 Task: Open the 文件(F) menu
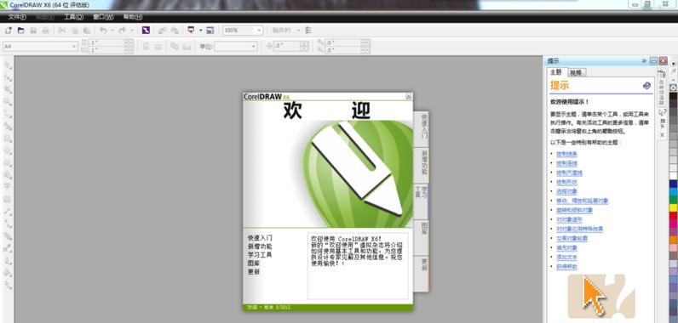17,17
